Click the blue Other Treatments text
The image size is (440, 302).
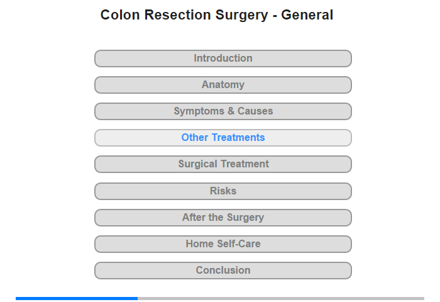(223, 137)
